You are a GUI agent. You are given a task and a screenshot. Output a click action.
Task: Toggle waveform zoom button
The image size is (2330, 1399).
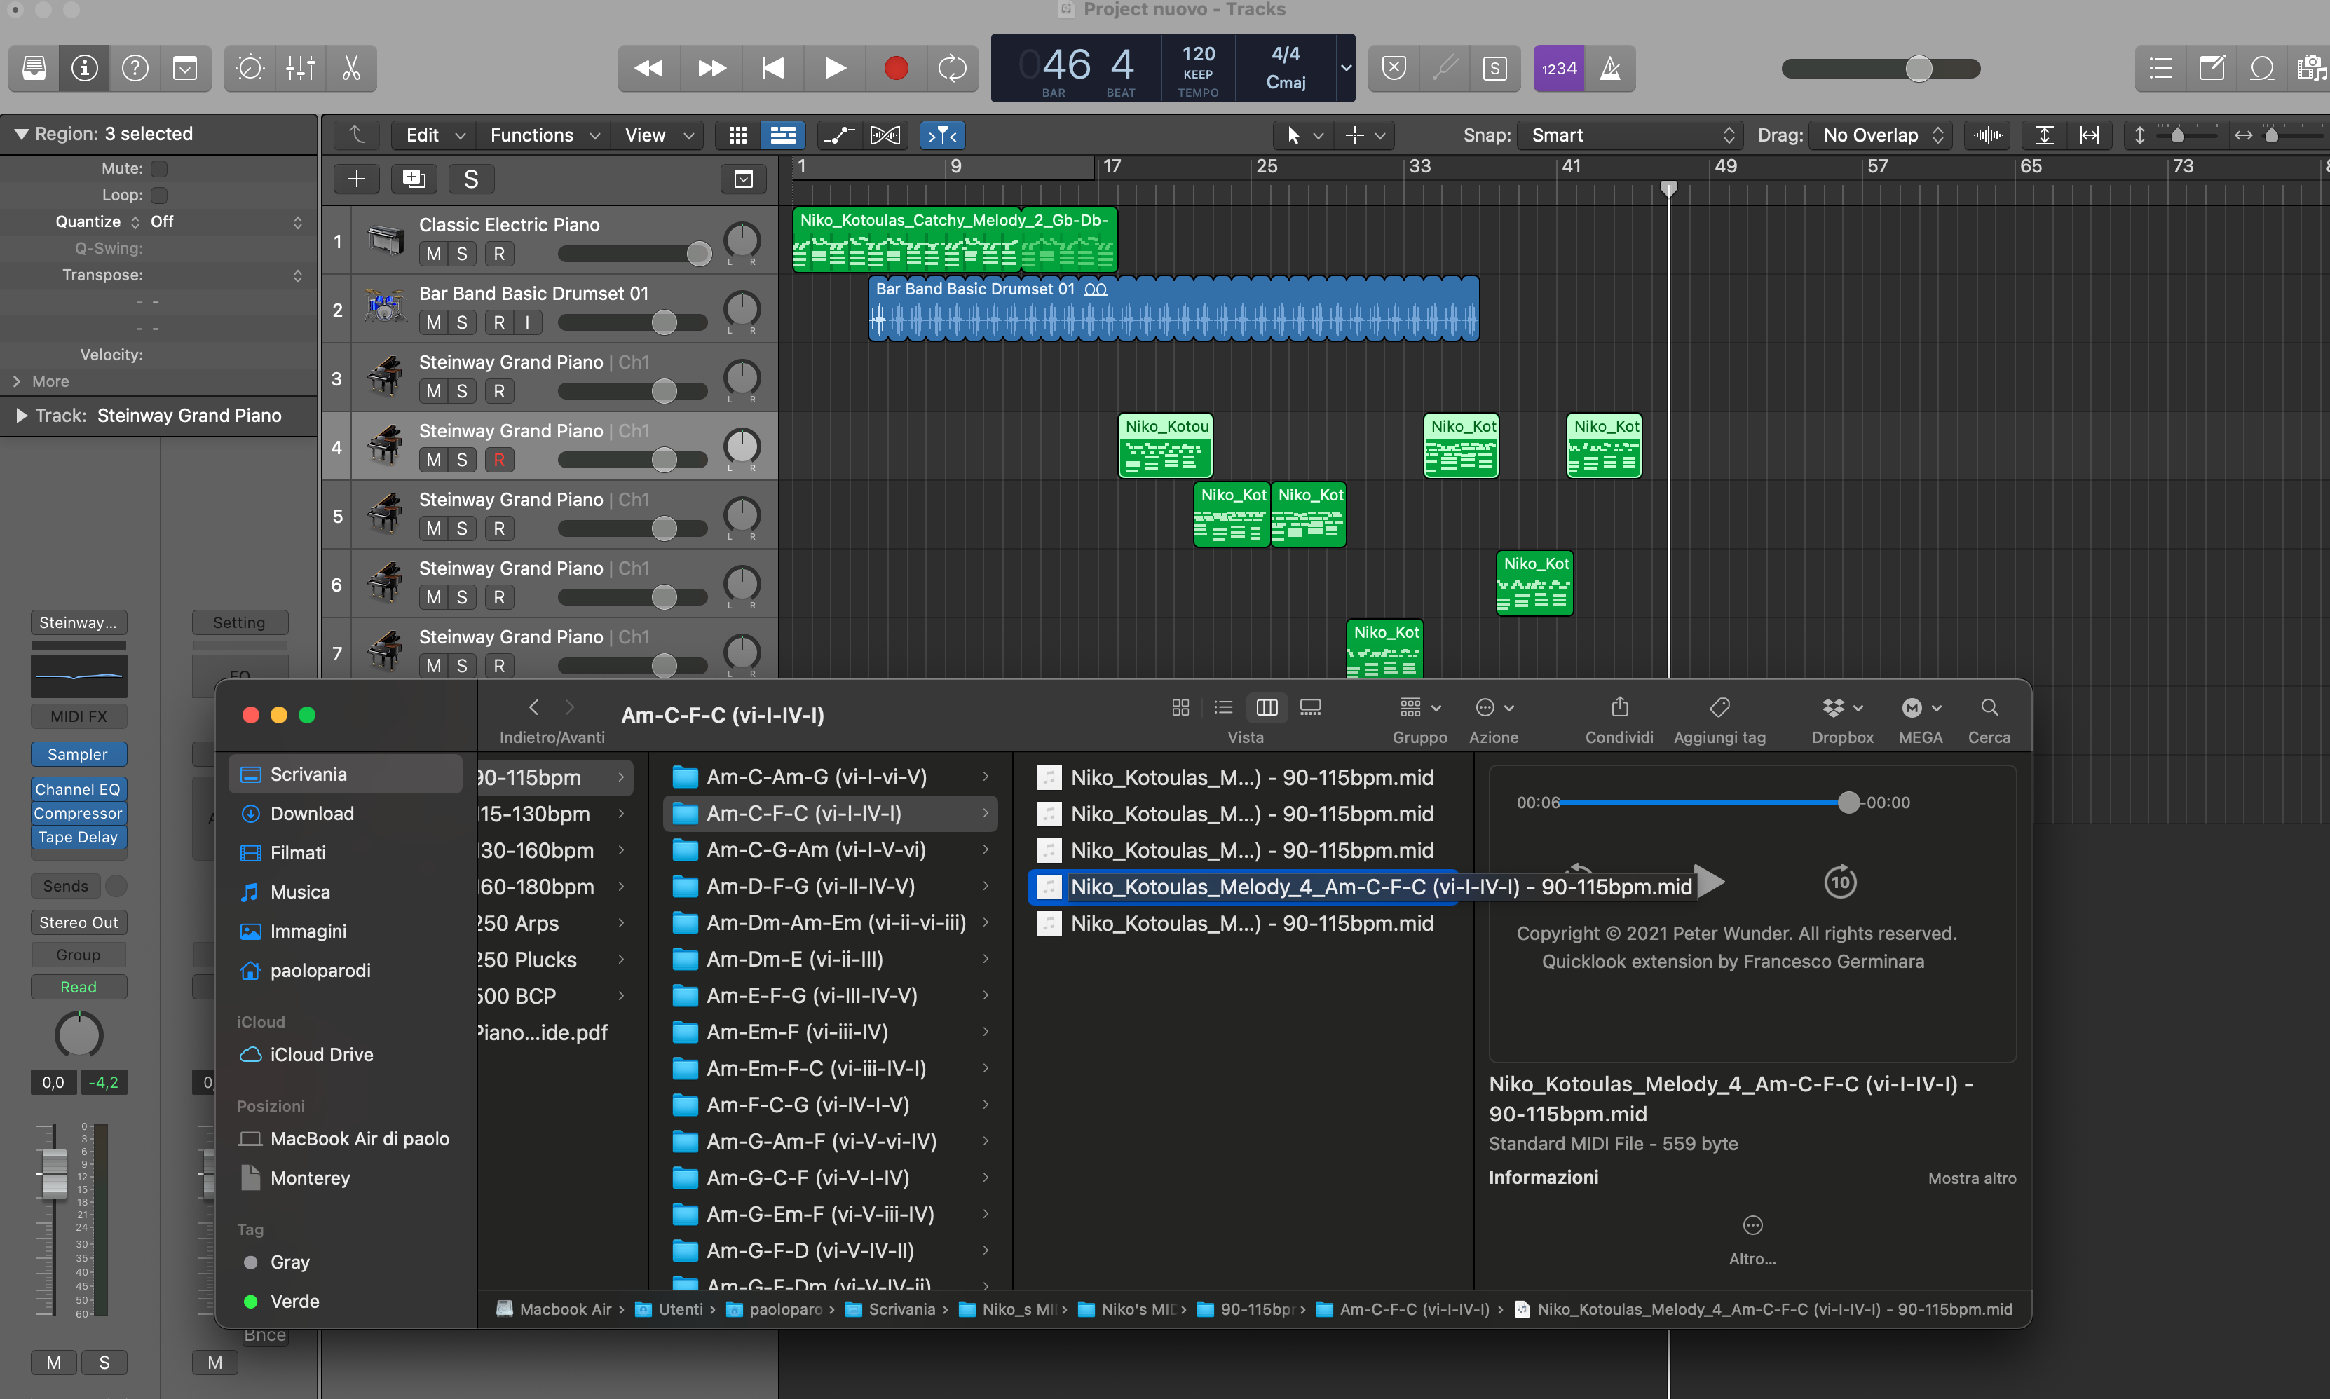point(1988,136)
